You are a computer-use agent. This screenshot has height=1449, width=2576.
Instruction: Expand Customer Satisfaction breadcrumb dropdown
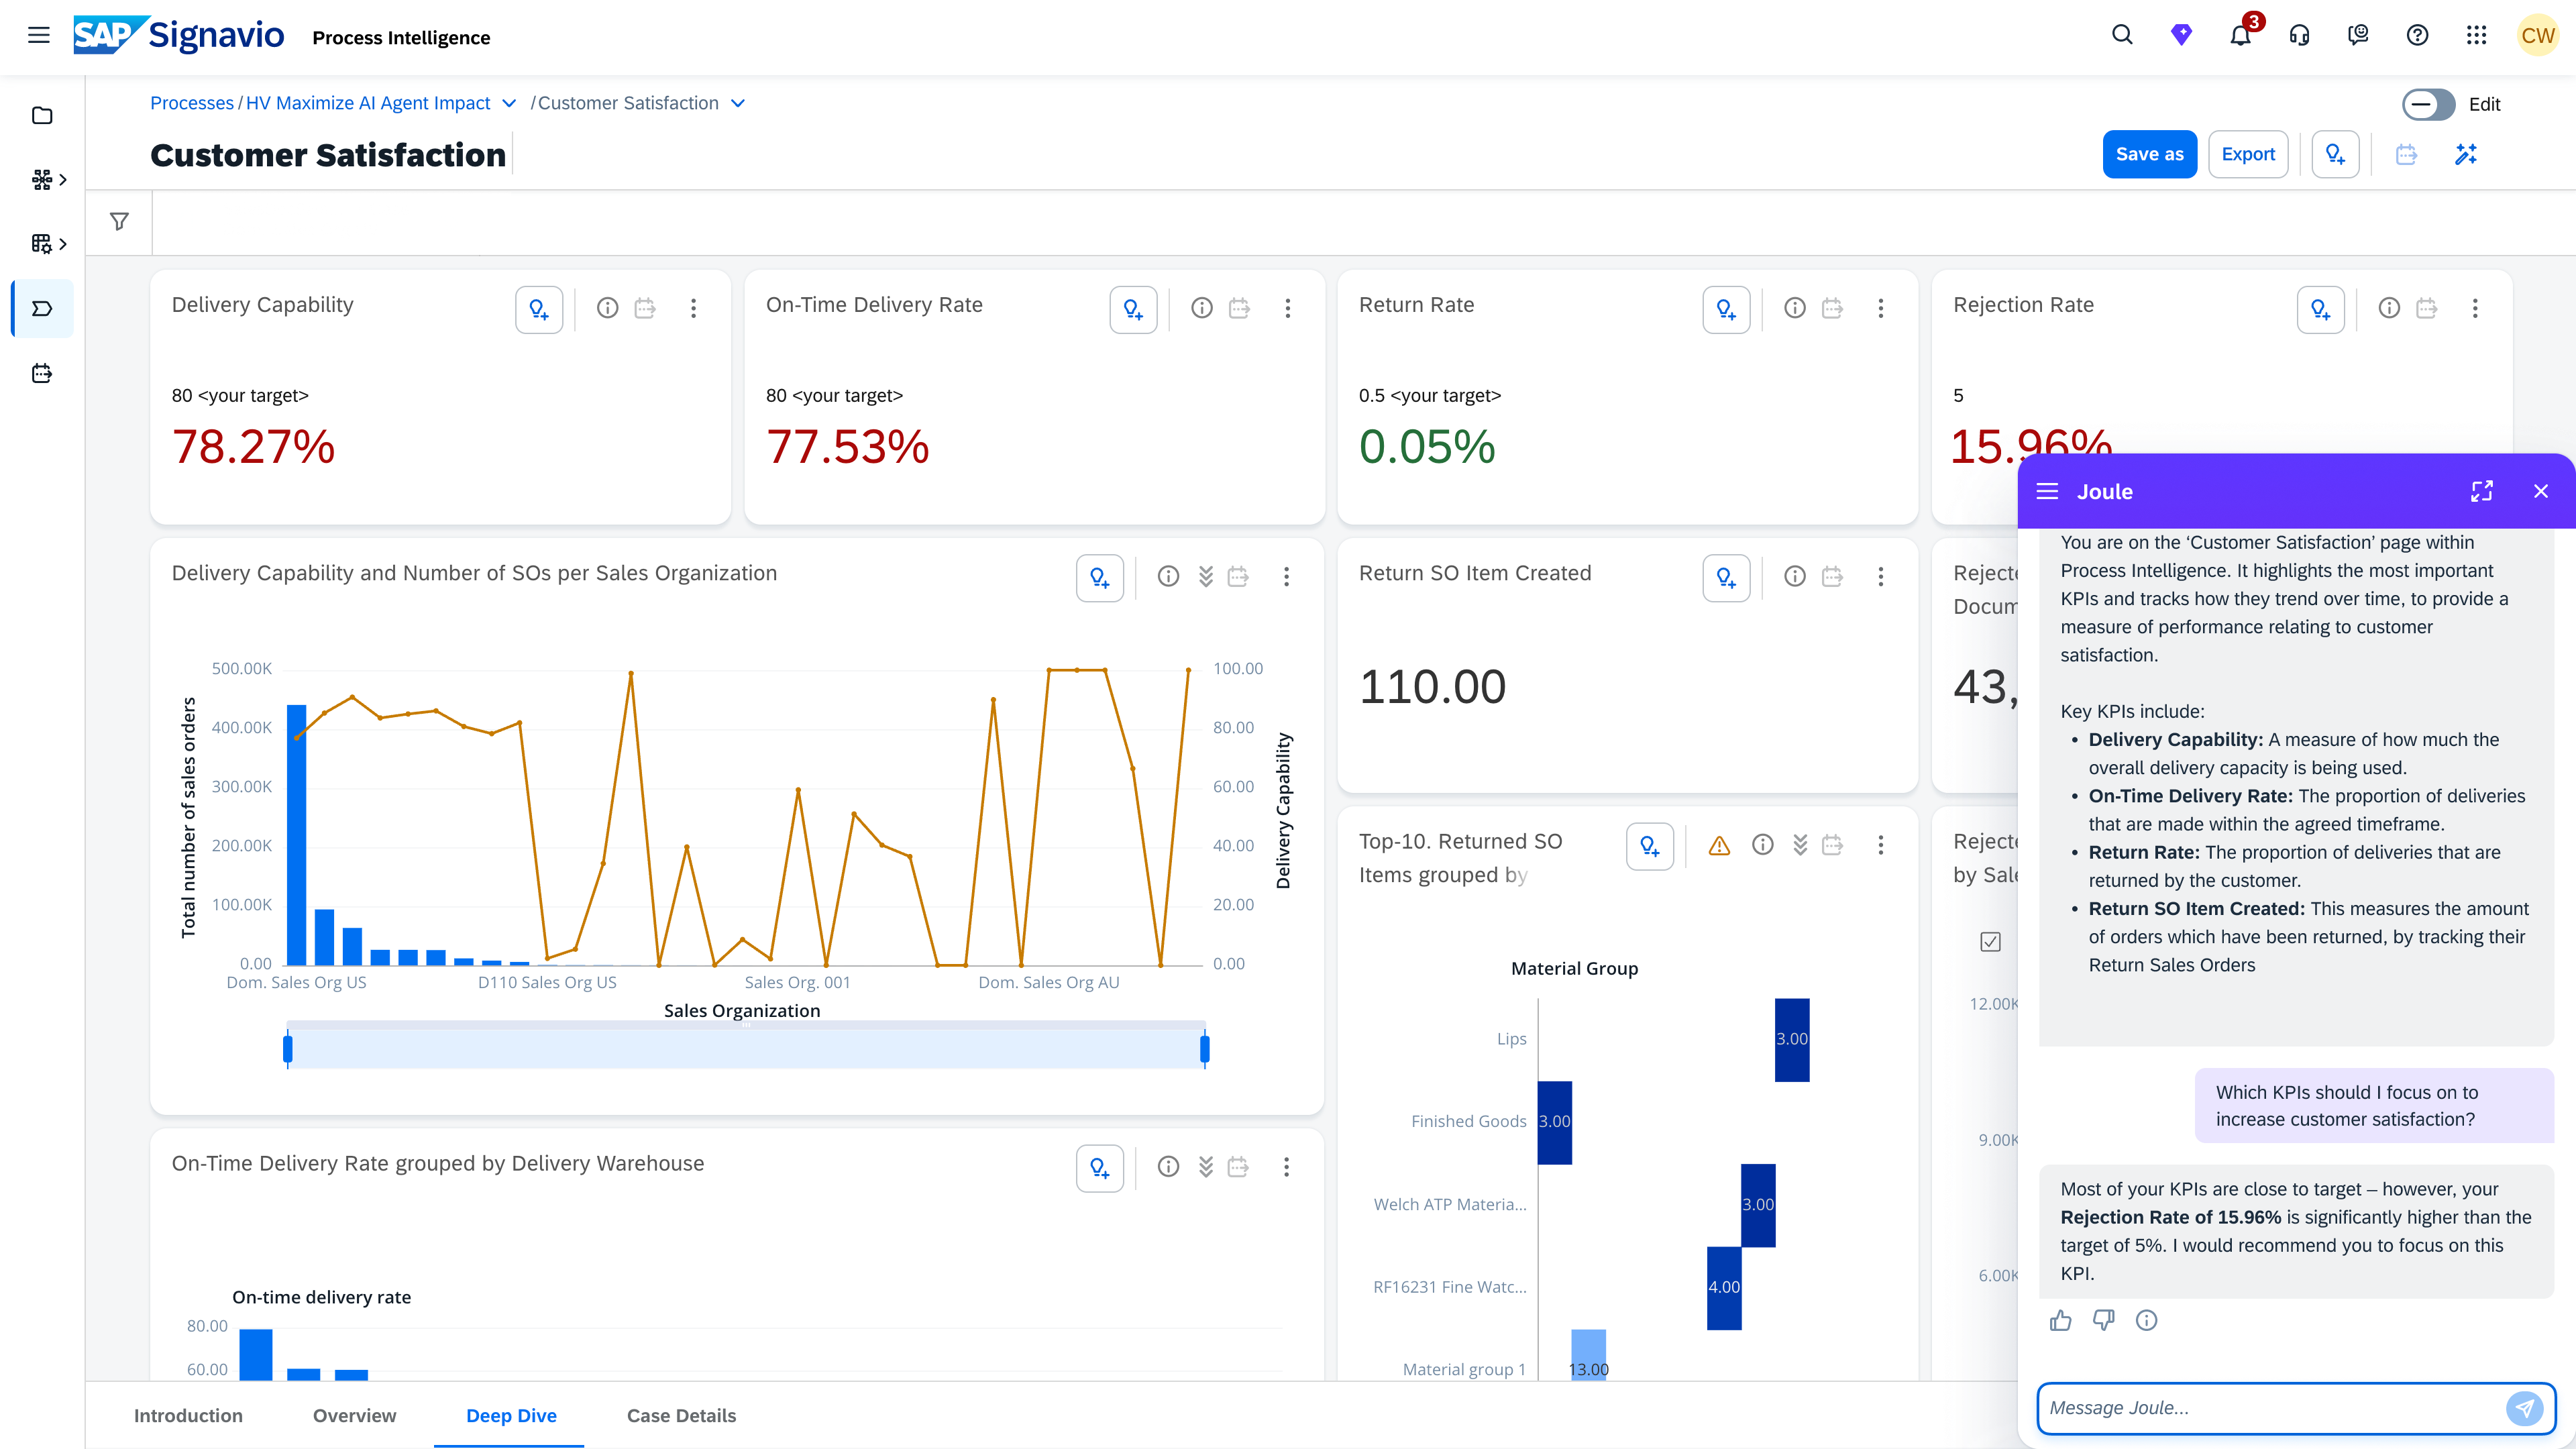click(x=738, y=104)
